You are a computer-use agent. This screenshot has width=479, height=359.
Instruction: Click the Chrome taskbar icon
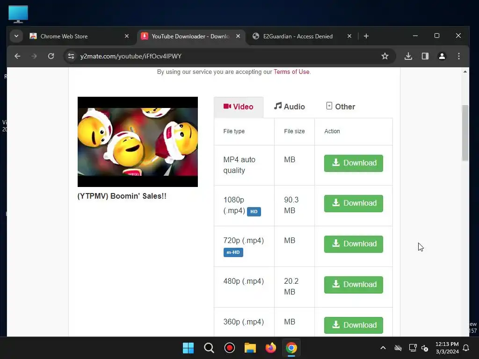pos(291,348)
